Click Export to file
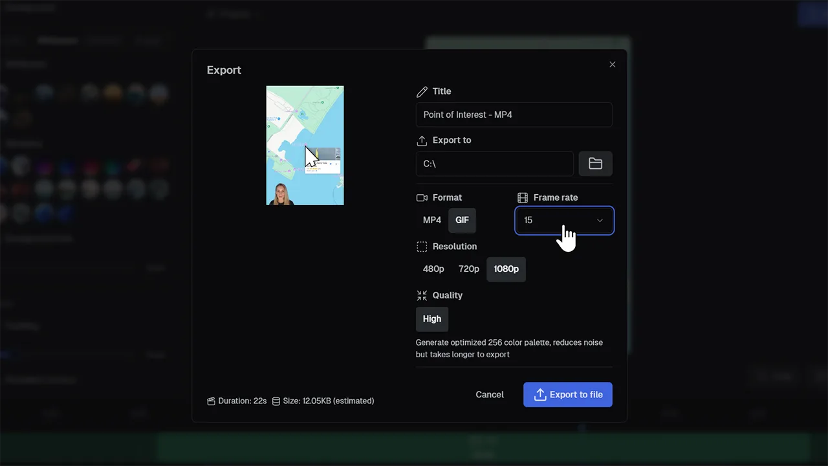 point(567,395)
